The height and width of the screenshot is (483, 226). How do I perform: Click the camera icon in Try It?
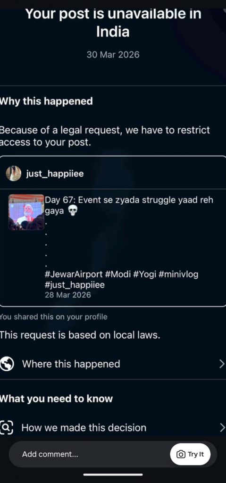click(181, 454)
